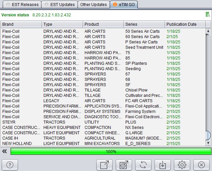
Task: Click HEAVY EQUIPMENT type cell
Action: tap(62, 128)
